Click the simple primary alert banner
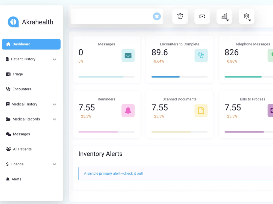Viewport: 273px width, 204px height. pos(176,174)
